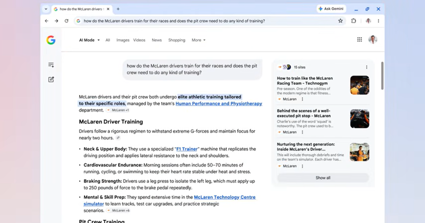Go back using browser back arrow

47,21
